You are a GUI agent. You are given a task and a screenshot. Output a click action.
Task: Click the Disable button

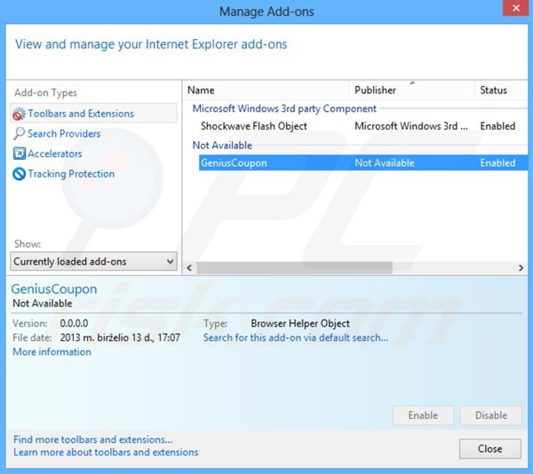491,415
